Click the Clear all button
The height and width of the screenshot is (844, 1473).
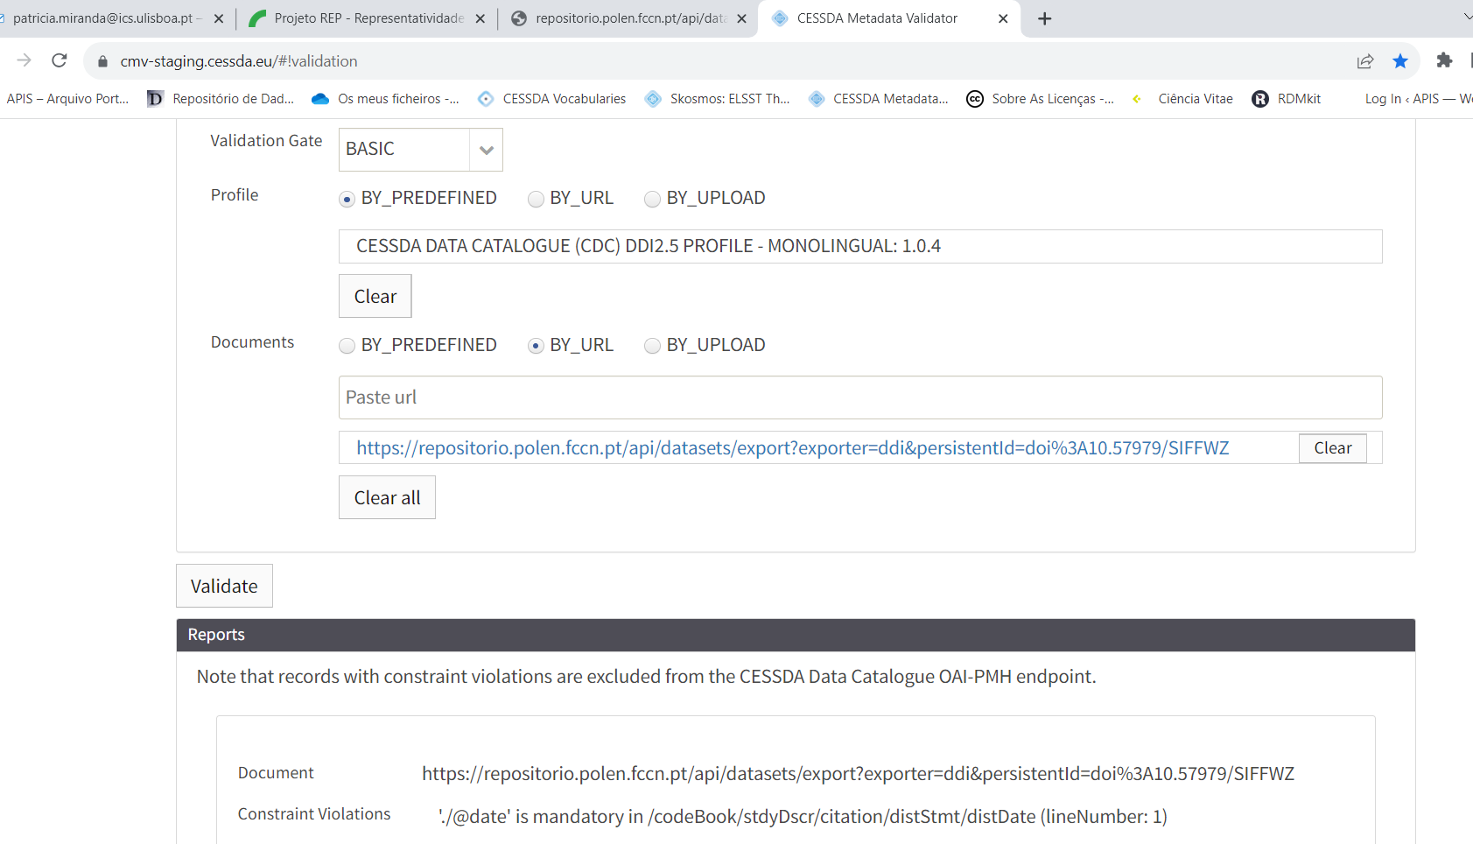click(387, 497)
